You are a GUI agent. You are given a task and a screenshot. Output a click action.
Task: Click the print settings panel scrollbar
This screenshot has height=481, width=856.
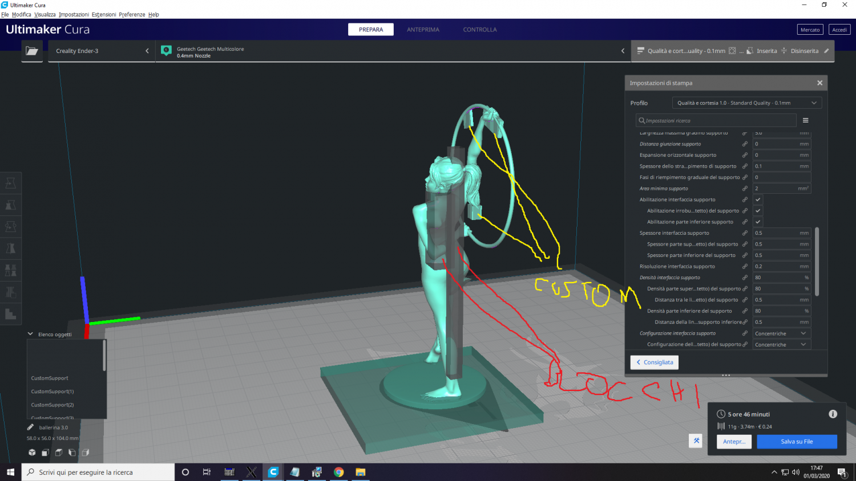817,262
